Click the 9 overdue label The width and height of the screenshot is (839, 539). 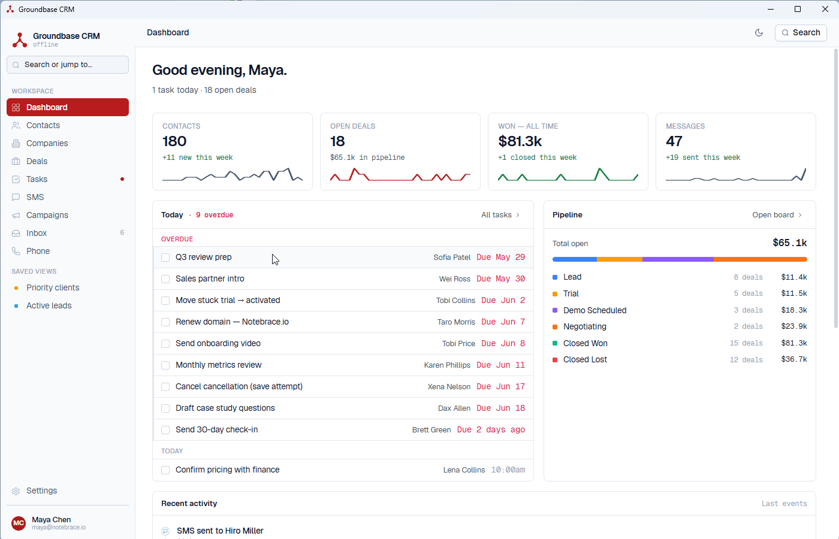tap(215, 215)
